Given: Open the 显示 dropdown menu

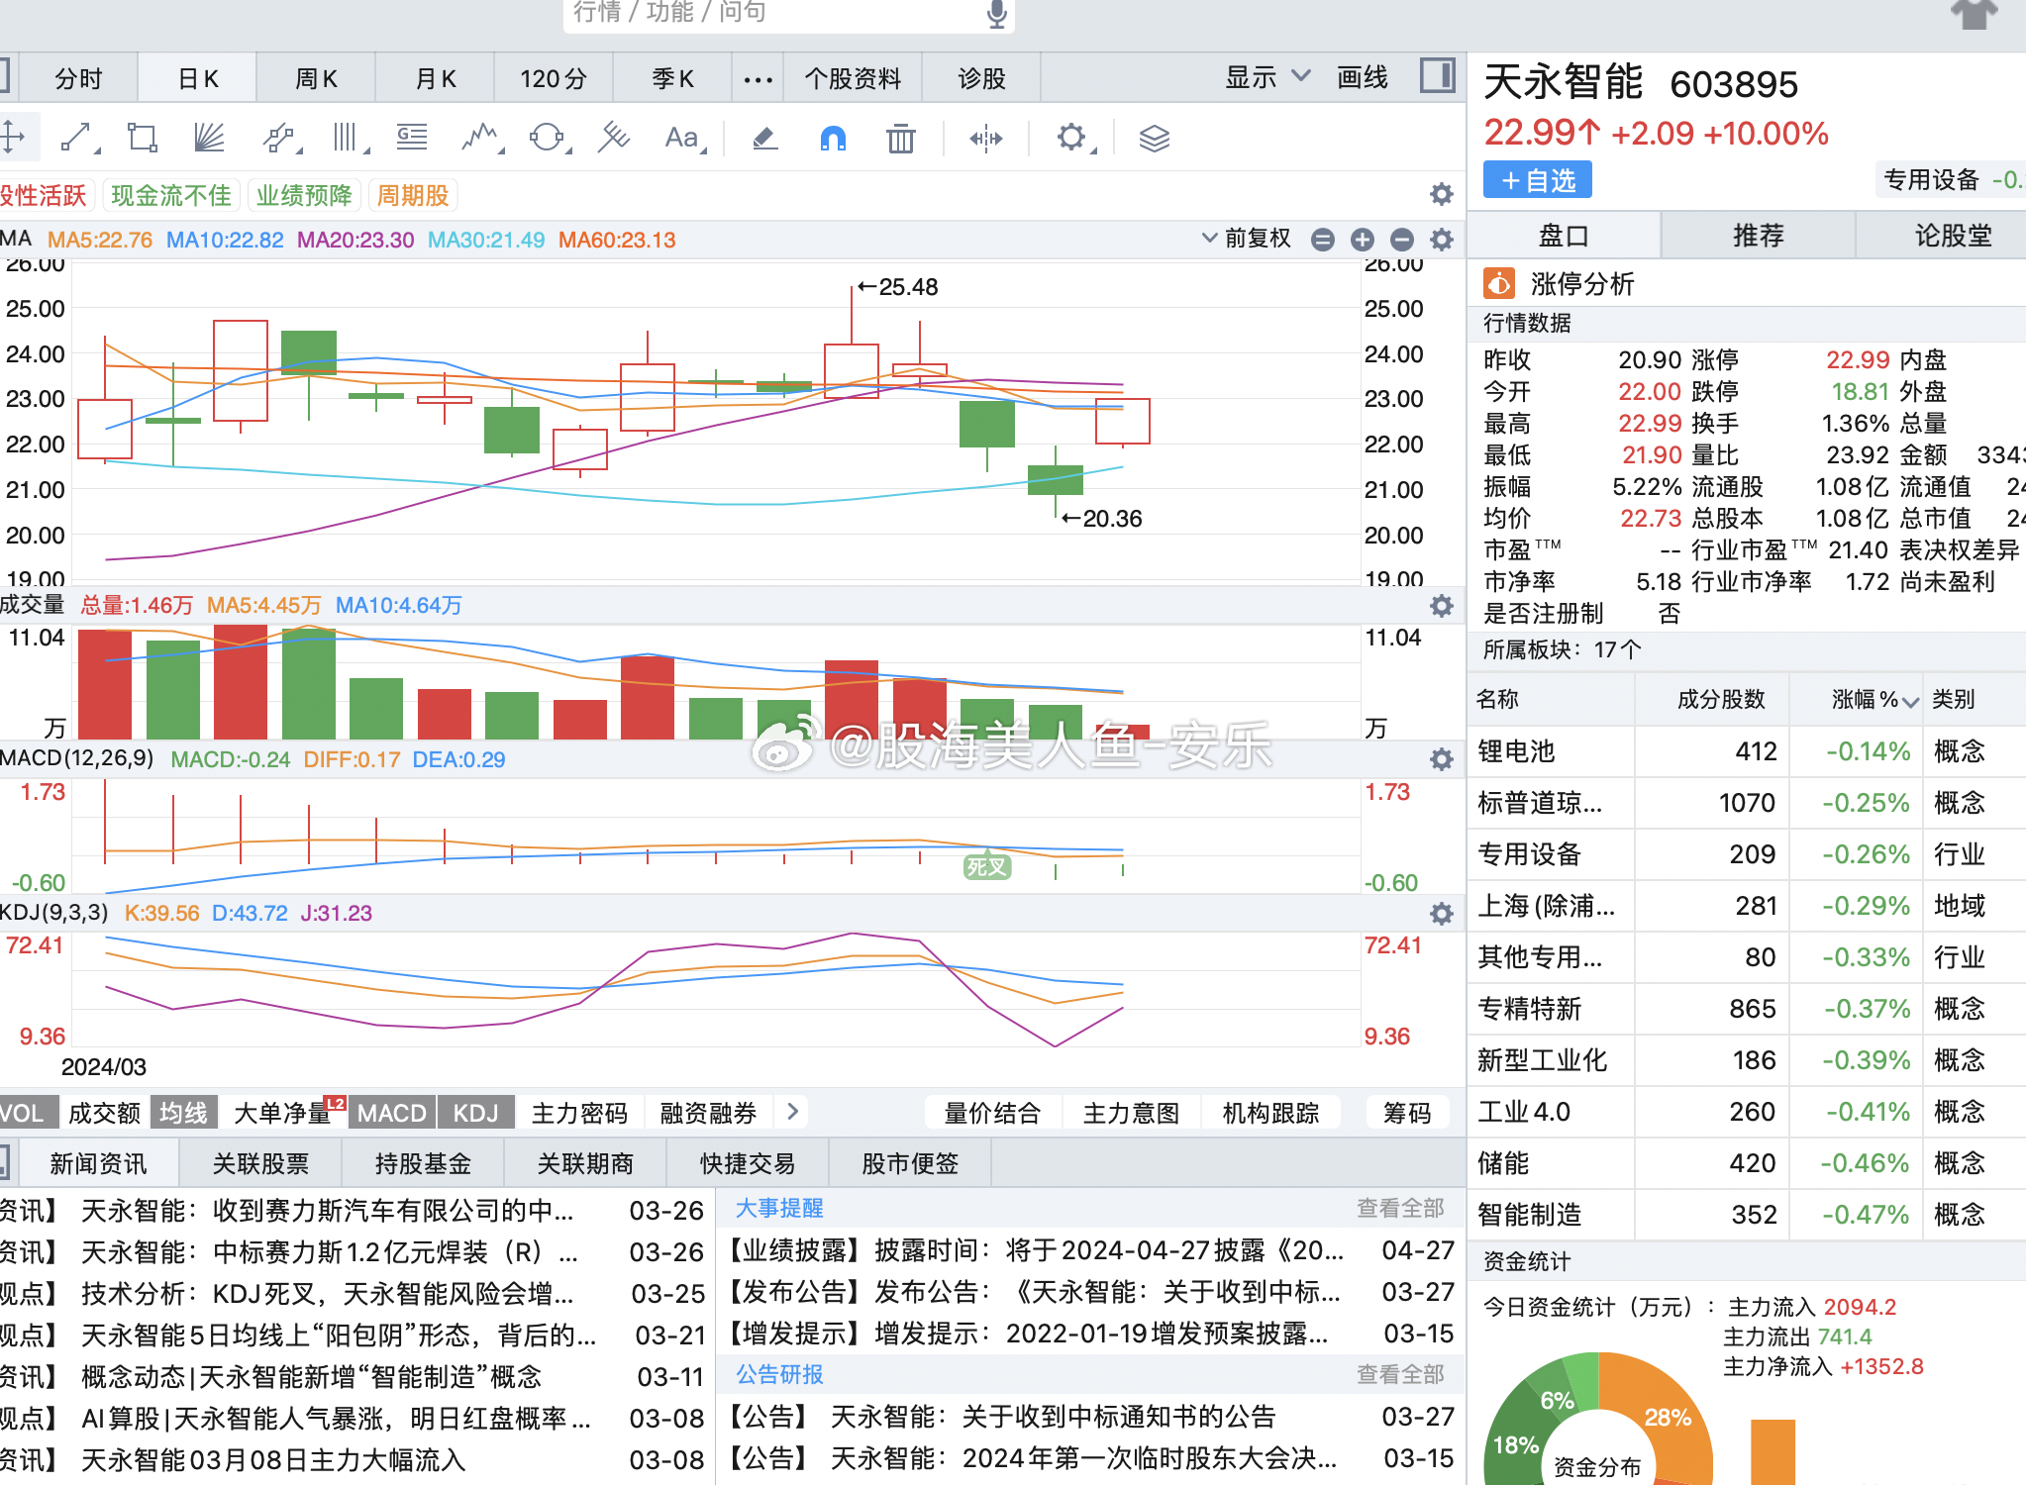Looking at the screenshot, I should click(x=1266, y=77).
